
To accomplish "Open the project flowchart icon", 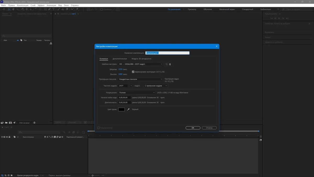I will 51,43.
